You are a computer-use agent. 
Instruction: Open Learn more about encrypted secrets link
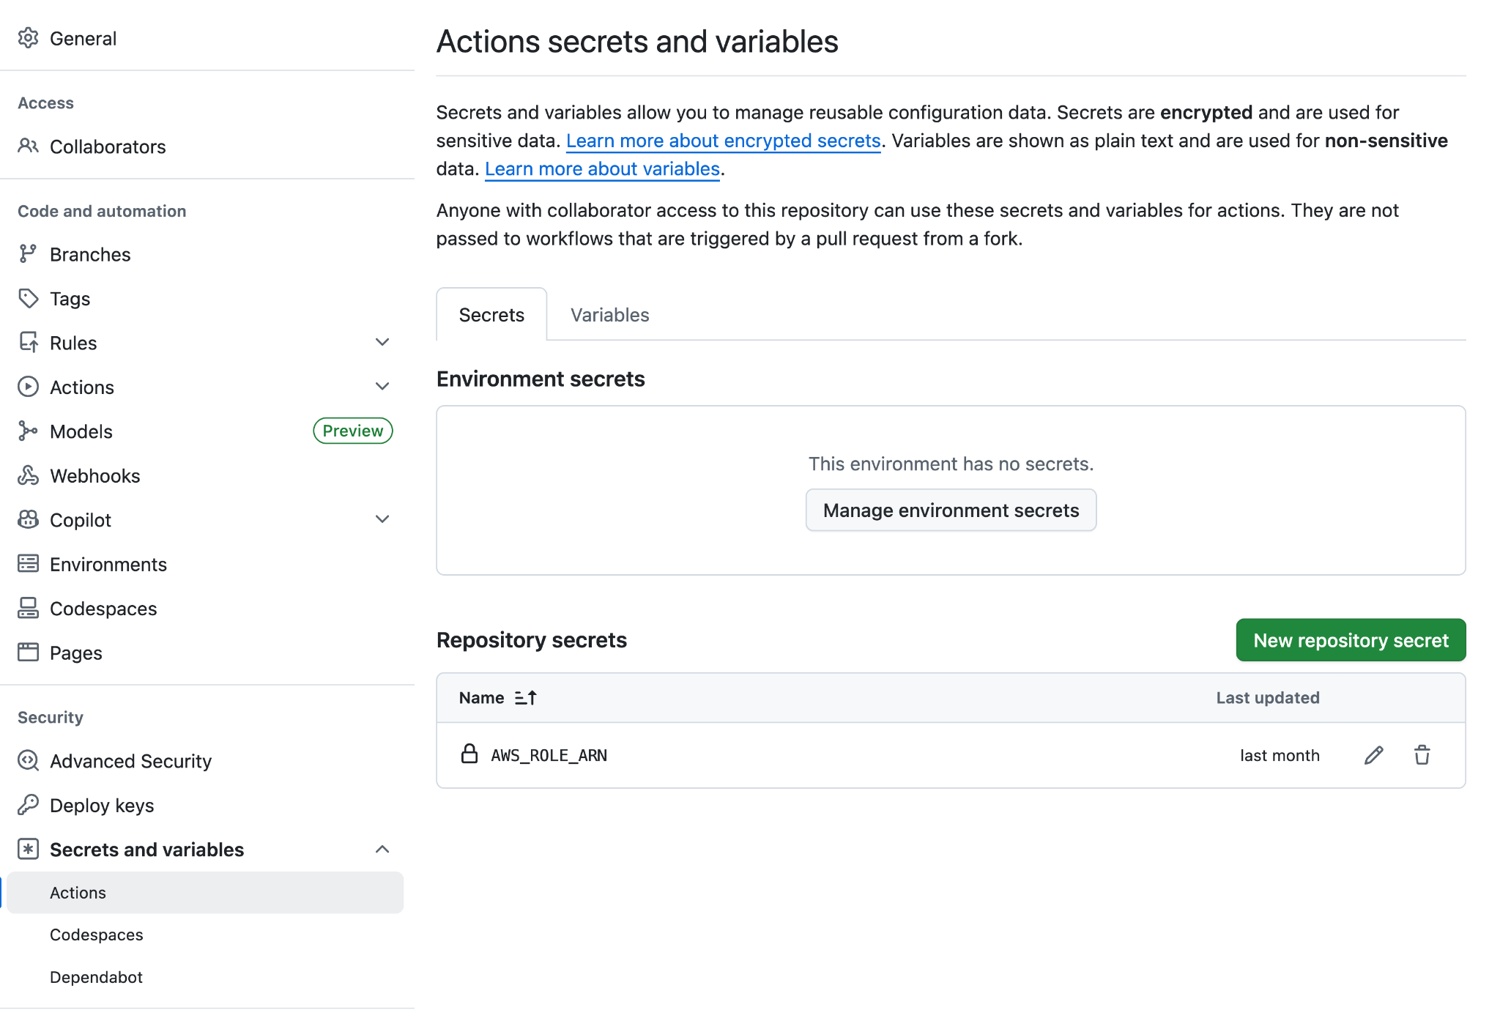pyautogui.click(x=723, y=141)
